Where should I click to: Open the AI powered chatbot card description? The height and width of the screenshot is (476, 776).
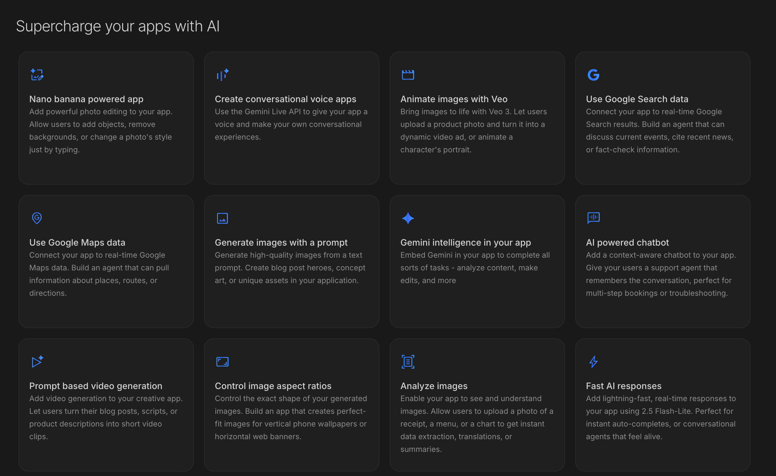coord(661,274)
